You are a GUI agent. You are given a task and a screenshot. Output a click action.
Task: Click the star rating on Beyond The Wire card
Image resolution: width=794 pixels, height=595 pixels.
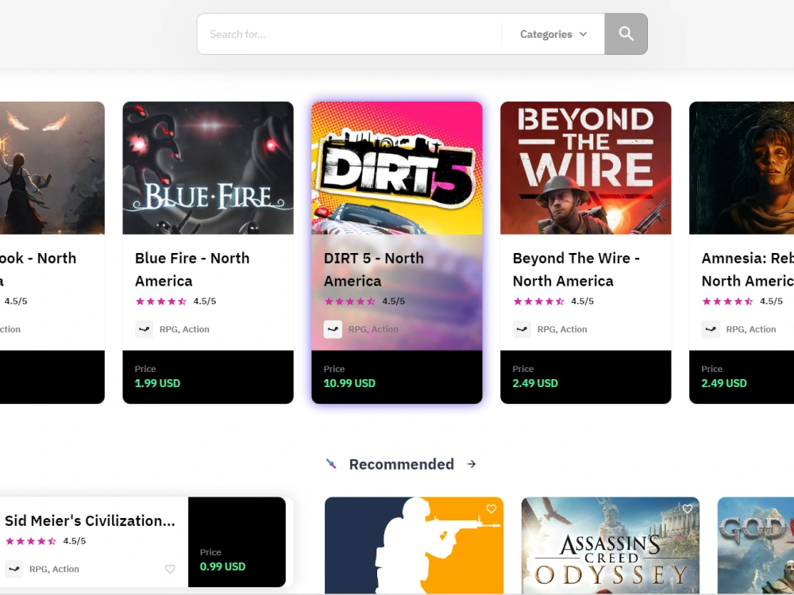click(539, 301)
